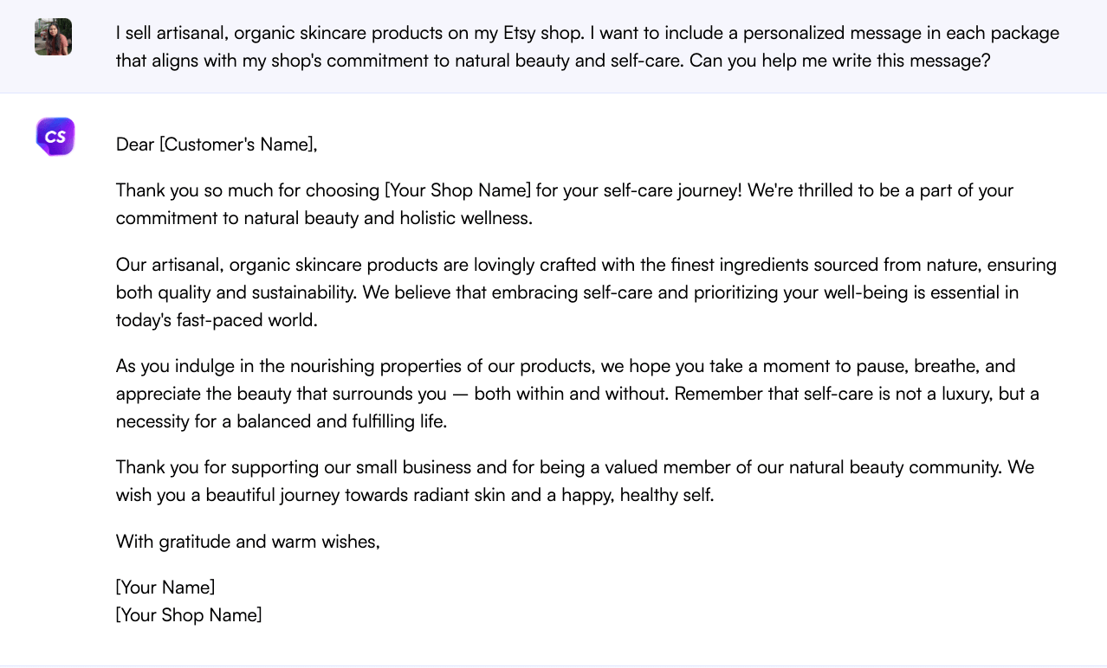Click the "today's fast-paced world" line
Screen dimensions: 1107x668
(x=217, y=320)
